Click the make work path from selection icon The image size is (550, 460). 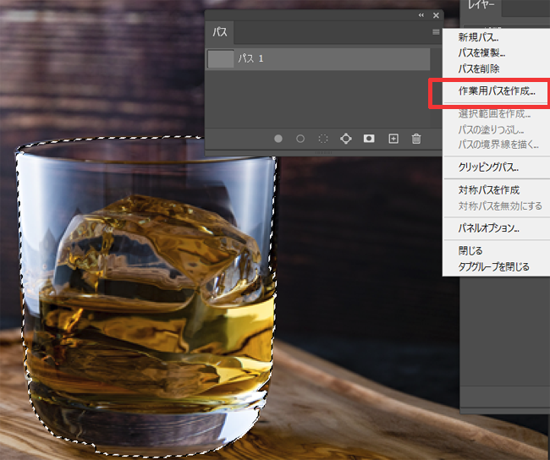346,139
